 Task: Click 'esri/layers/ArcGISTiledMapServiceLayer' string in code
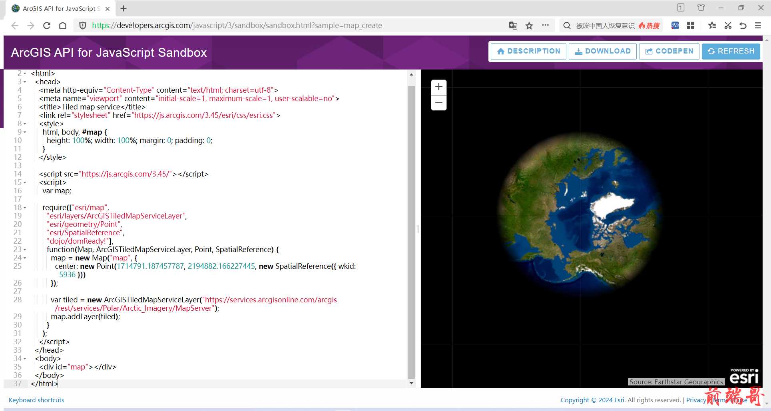tap(116, 216)
